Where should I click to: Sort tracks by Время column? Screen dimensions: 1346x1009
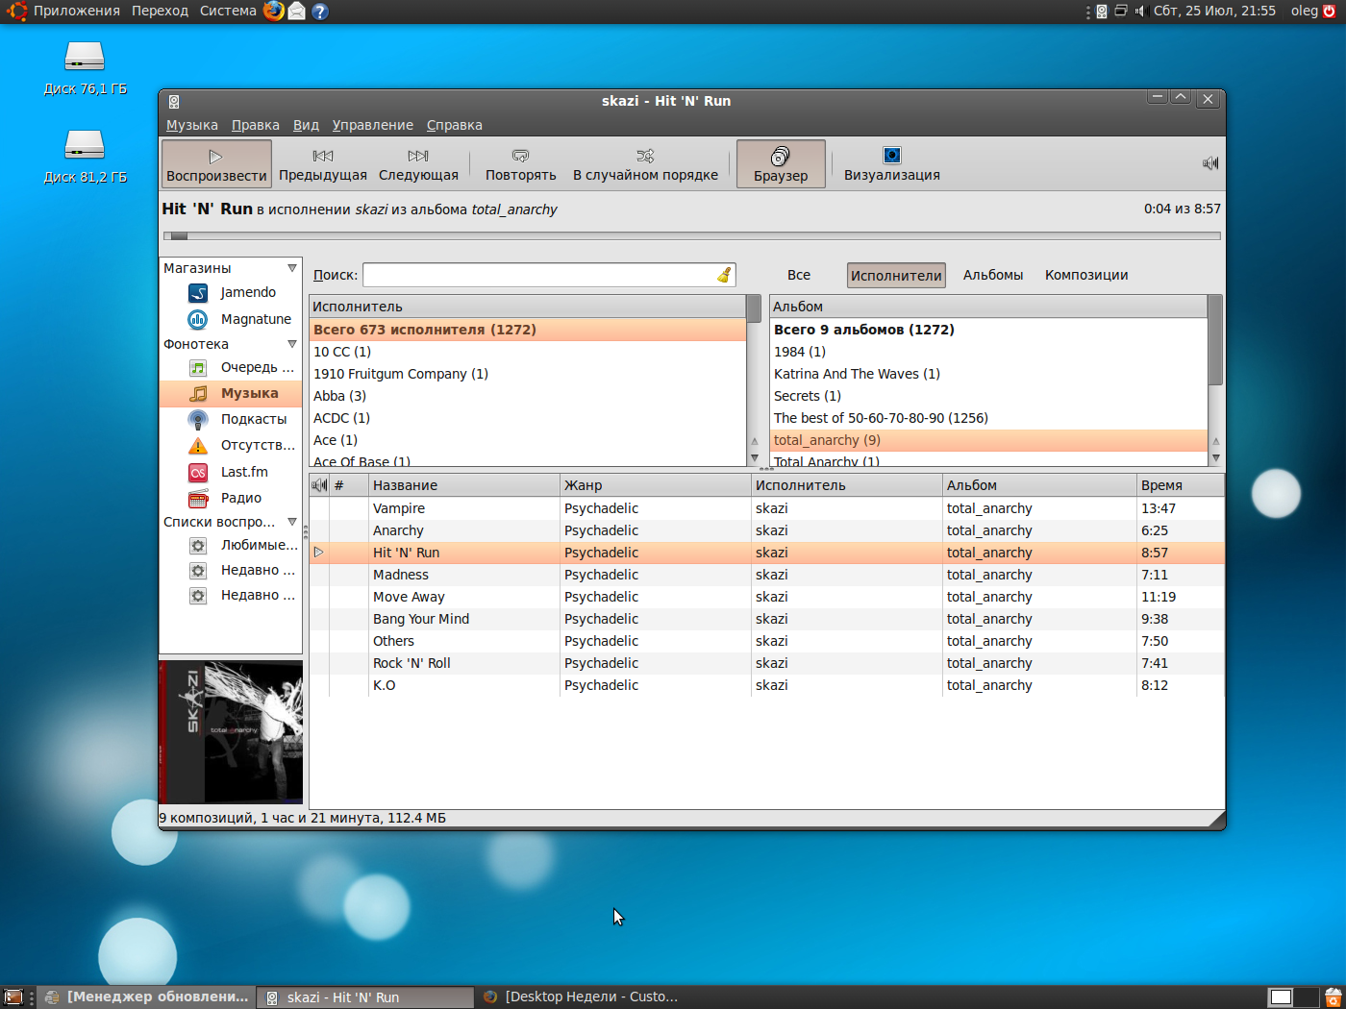(1181, 485)
